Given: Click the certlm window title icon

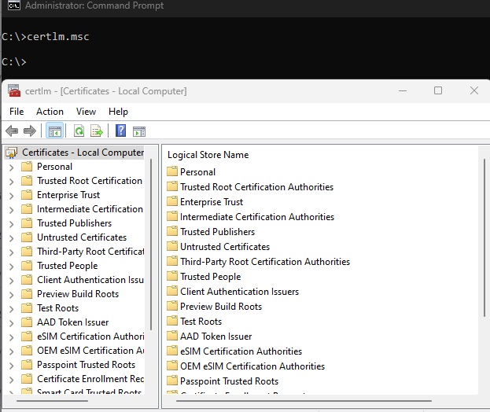Looking at the screenshot, I should tap(14, 90).
